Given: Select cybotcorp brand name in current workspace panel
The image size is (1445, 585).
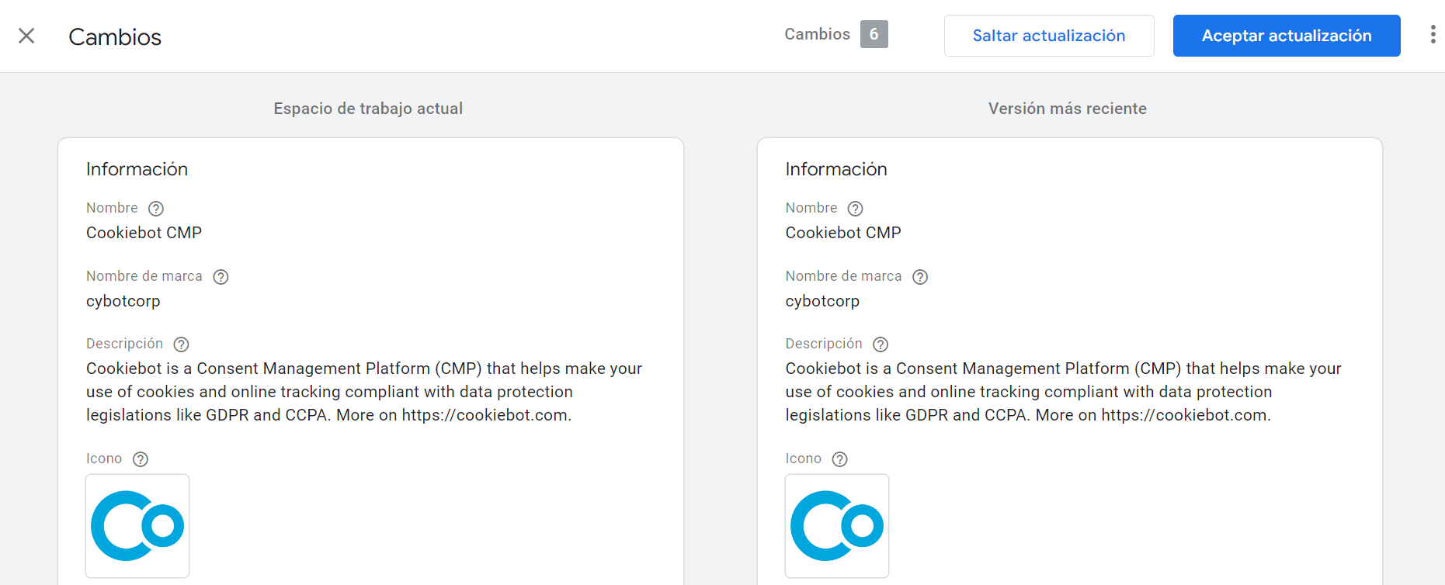Looking at the screenshot, I should click(123, 301).
